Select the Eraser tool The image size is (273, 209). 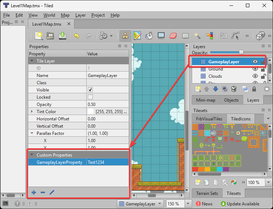click(173, 36)
